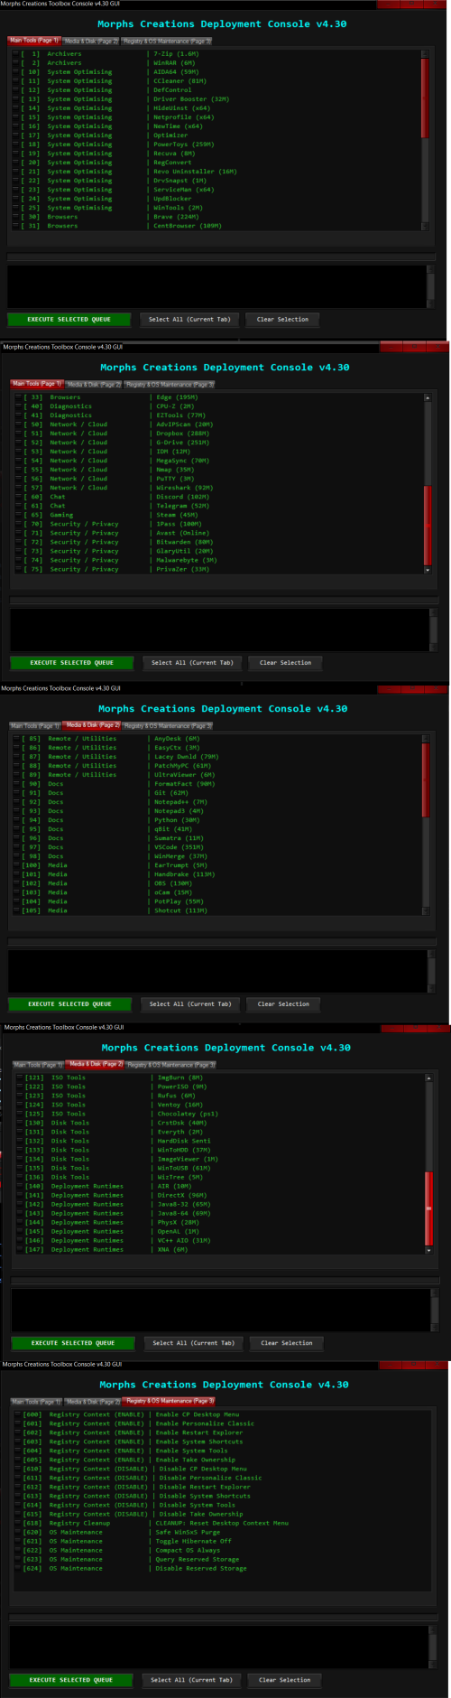Tick the OBS [102] media checkbox
The image size is (451, 1698).
pyautogui.click(x=18, y=883)
